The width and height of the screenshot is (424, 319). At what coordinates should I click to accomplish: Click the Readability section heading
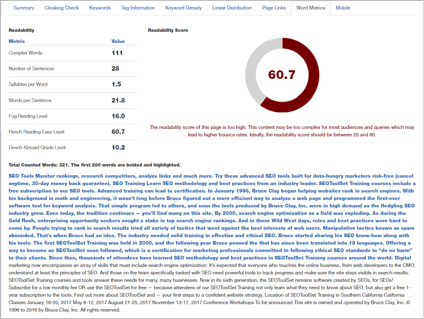pyautogui.click(x=21, y=30)
